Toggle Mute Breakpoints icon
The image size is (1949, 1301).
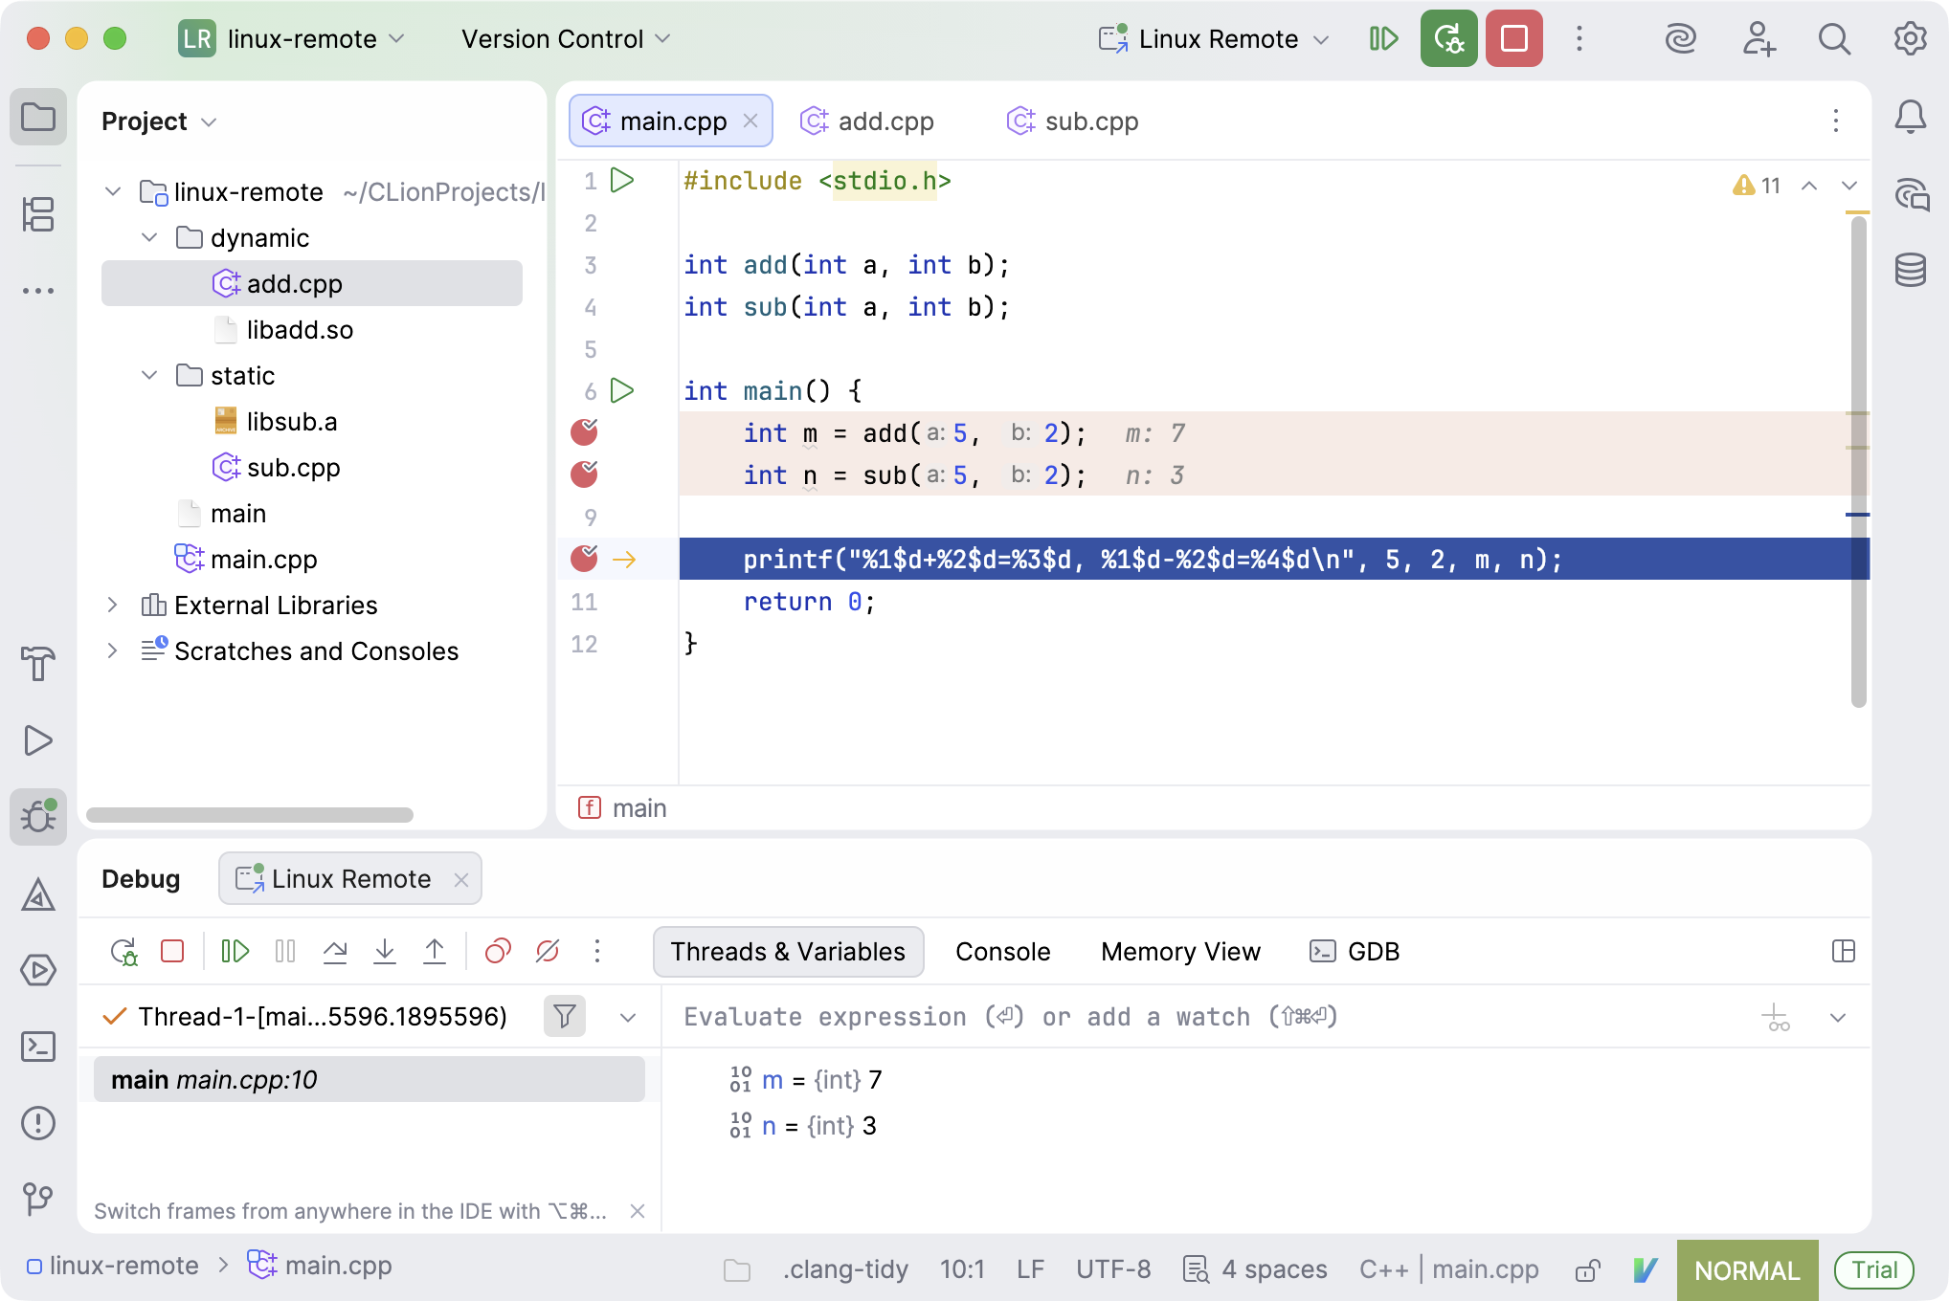(x=548, y=951)
